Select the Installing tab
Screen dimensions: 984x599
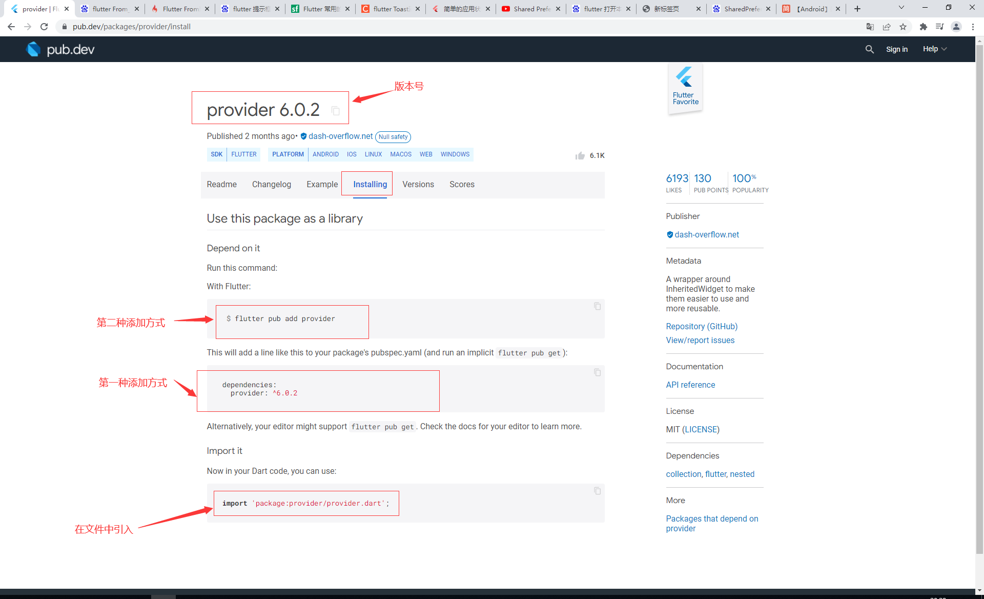click(370, 185)
